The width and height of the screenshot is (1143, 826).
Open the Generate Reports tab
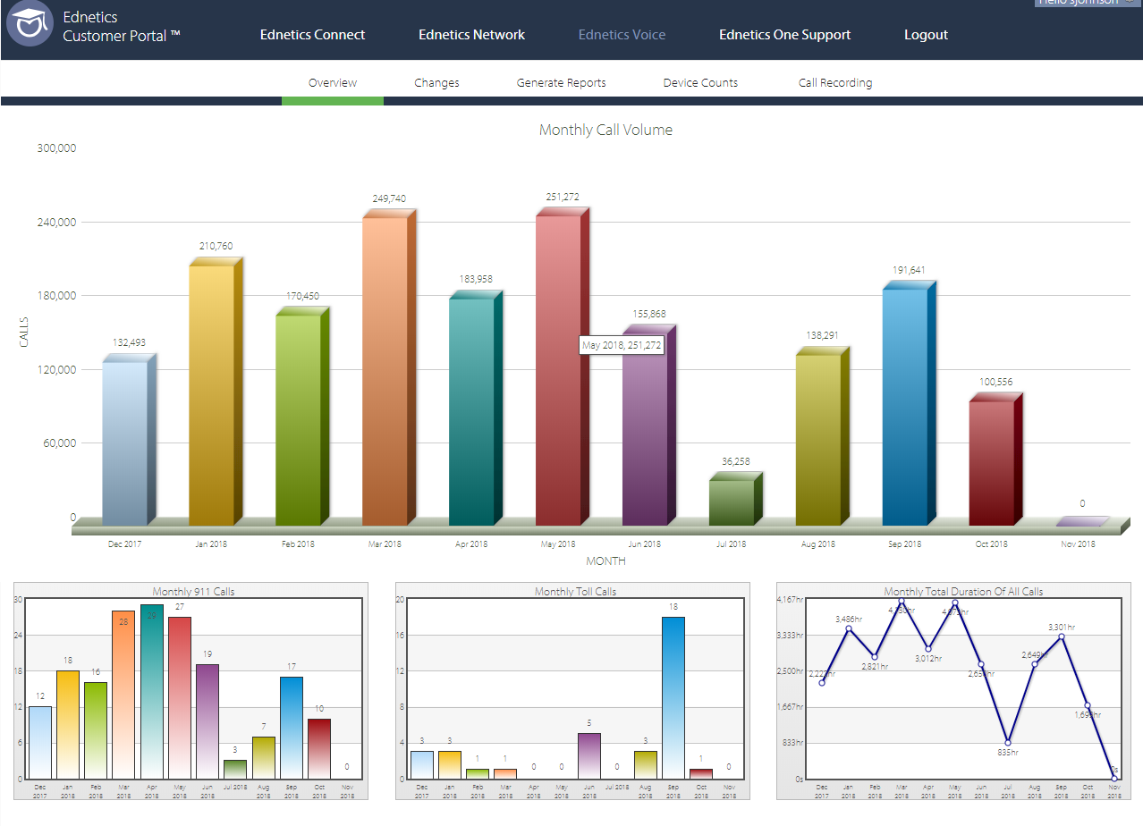pos(561,82)
